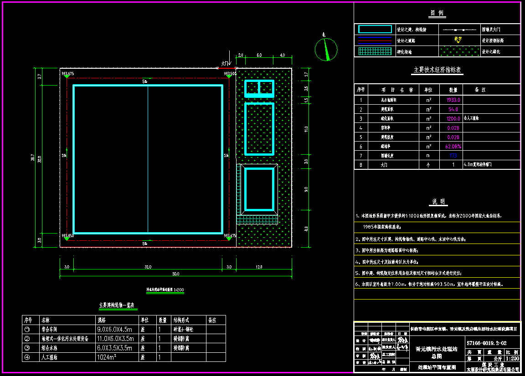525x376 pixels.
Task: Click drawing number S7166-6019.2-02 in title block
Action: coord(487,343)
